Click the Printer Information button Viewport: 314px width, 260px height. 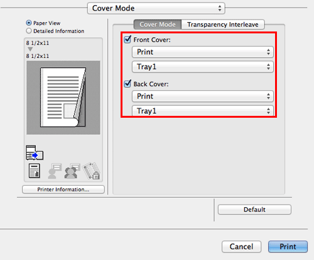tap(63, 189)
